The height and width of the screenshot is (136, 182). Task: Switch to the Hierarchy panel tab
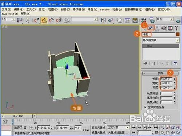(157, 28)
